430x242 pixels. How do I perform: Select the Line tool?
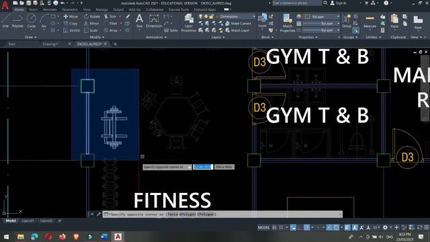5,21
